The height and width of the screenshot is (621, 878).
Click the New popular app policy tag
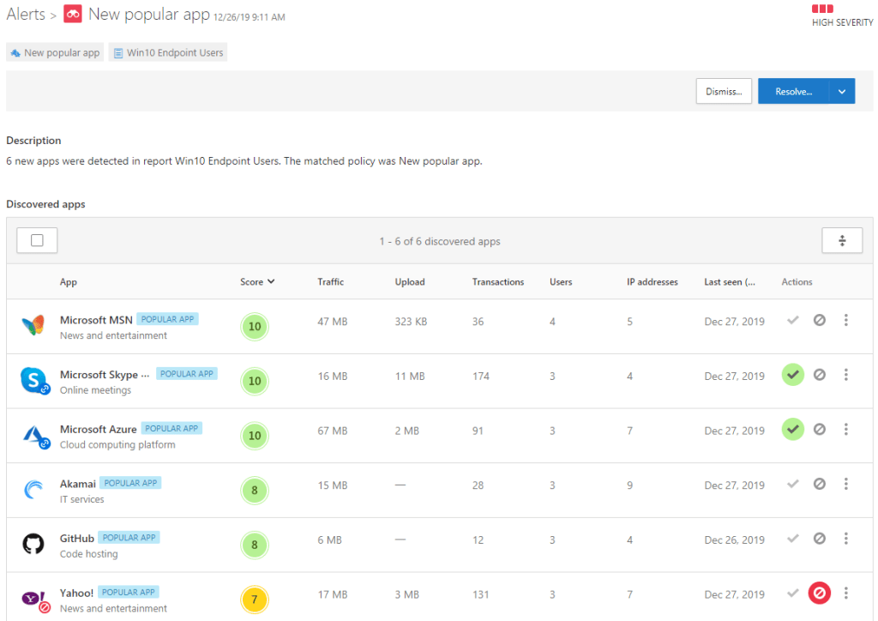pos(55,53)
